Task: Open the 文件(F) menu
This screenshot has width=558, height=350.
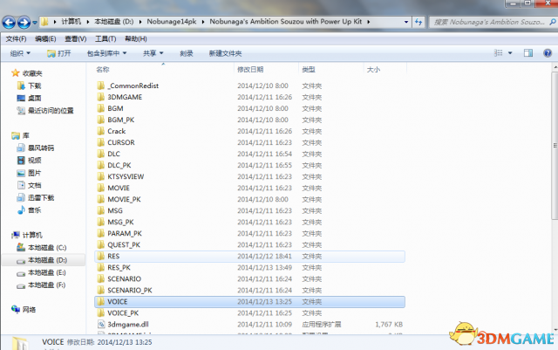Action: click(x=16, y=39)
